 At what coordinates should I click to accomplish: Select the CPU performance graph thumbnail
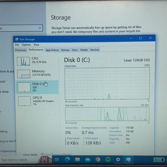pos(23,61)
